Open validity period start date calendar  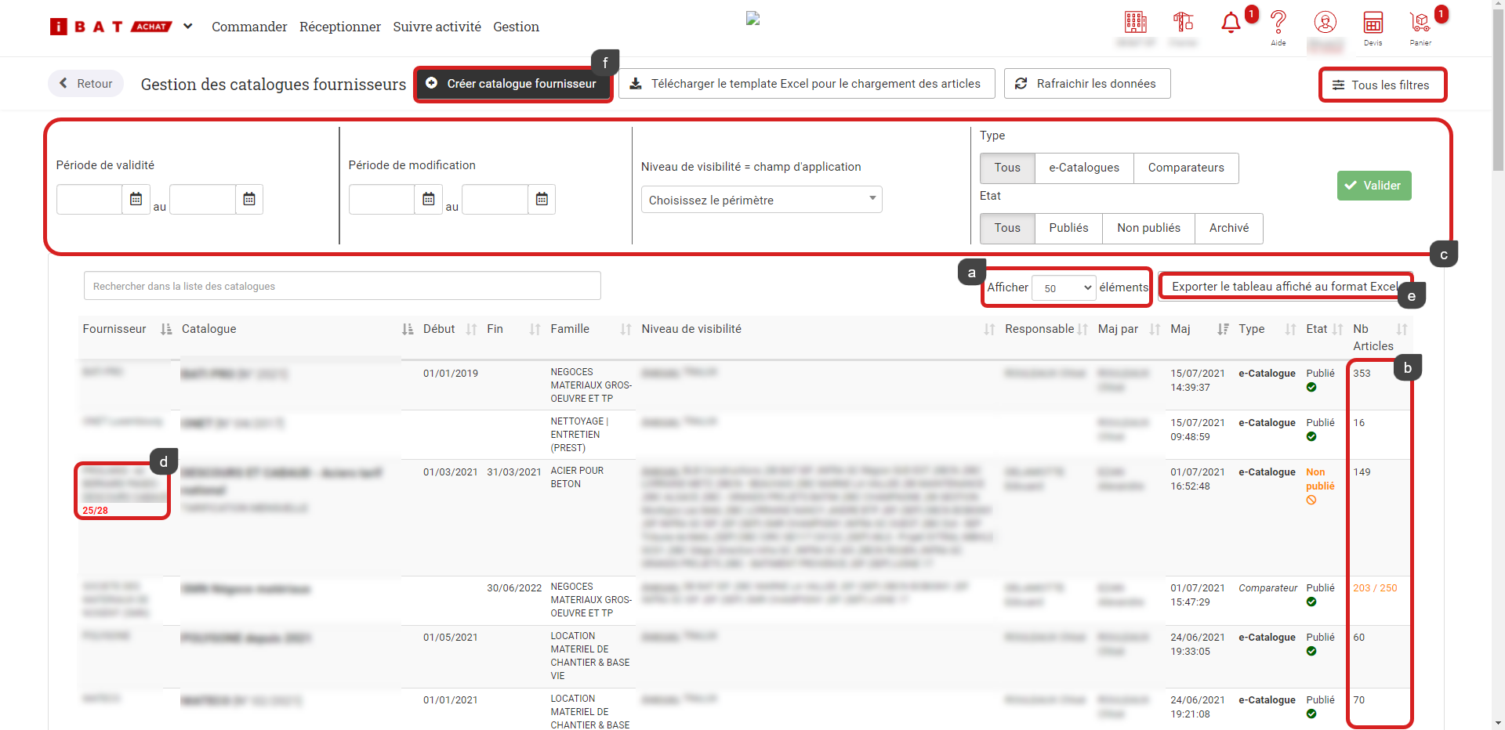tap(136, 200)
